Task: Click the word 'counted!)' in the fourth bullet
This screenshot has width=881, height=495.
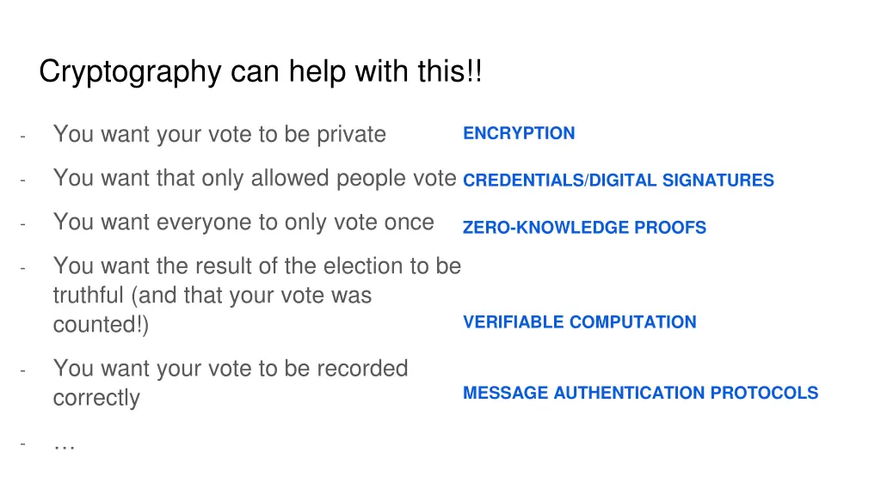Action: click(x=102, y=325)
